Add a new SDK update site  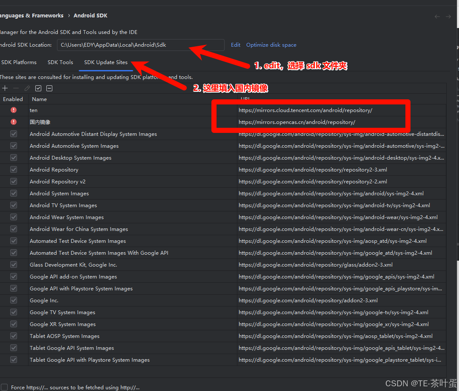5,88
